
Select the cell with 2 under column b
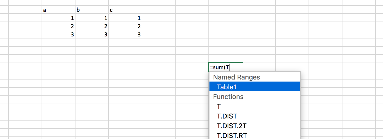[x=92, y=26]
